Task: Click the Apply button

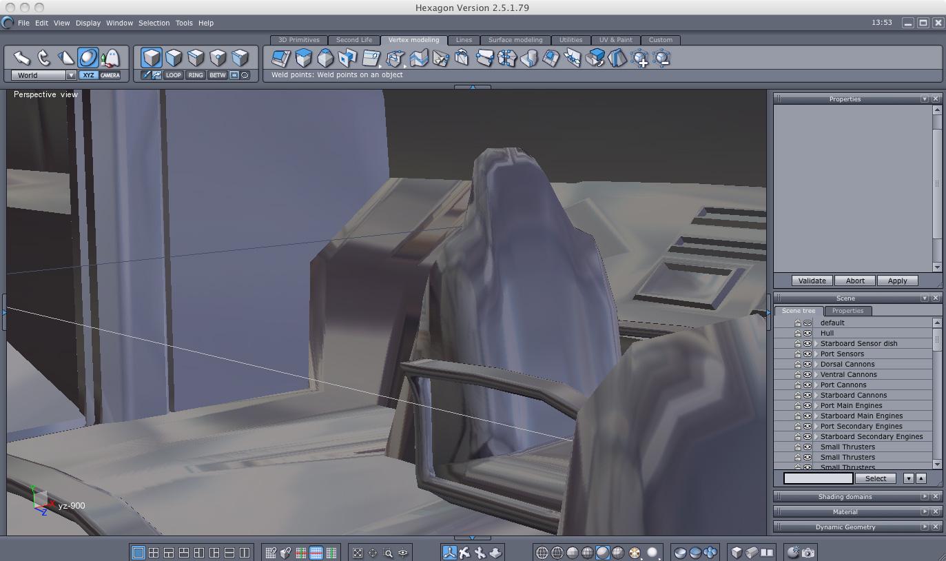Action: [897, 280]
